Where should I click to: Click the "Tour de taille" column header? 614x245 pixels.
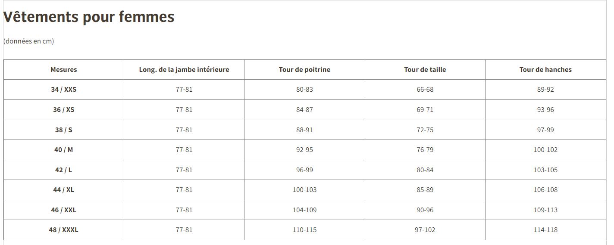(425, 69)
